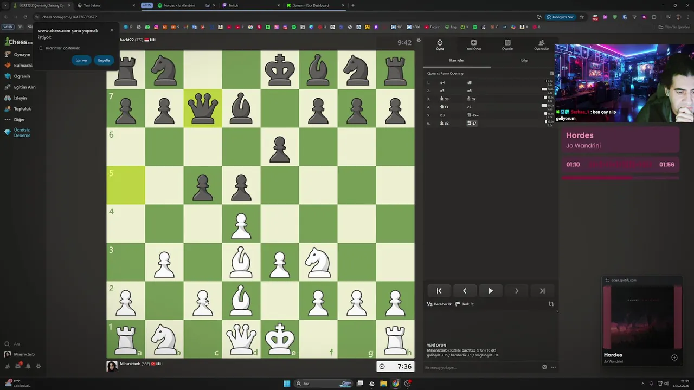Jump to the first move

(439, 291)
